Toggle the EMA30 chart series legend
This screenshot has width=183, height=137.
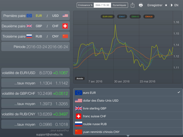[149, 17]
